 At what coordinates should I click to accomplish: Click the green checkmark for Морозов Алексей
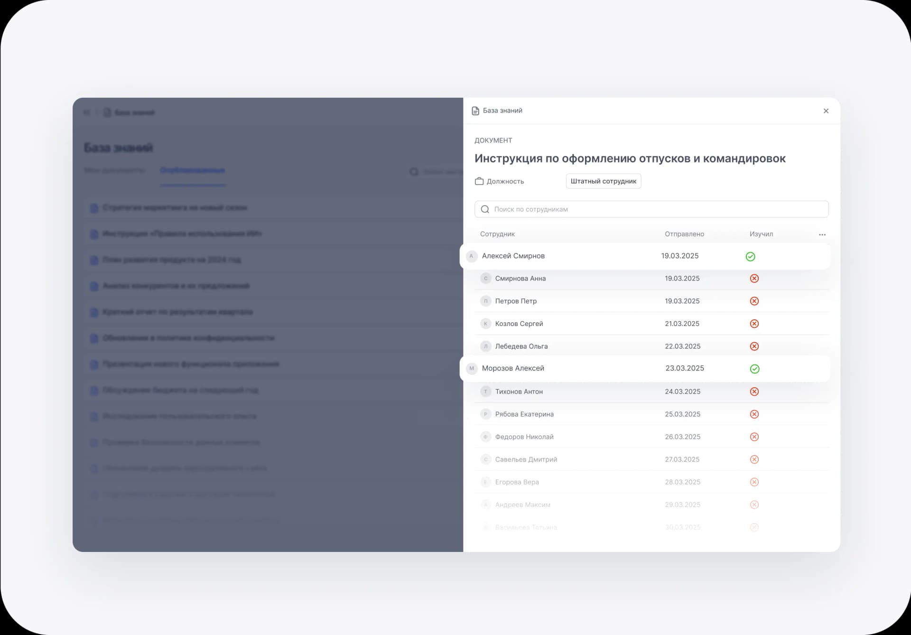pos(754,369)
